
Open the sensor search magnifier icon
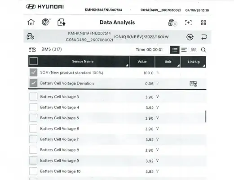(x=203, y=50)
